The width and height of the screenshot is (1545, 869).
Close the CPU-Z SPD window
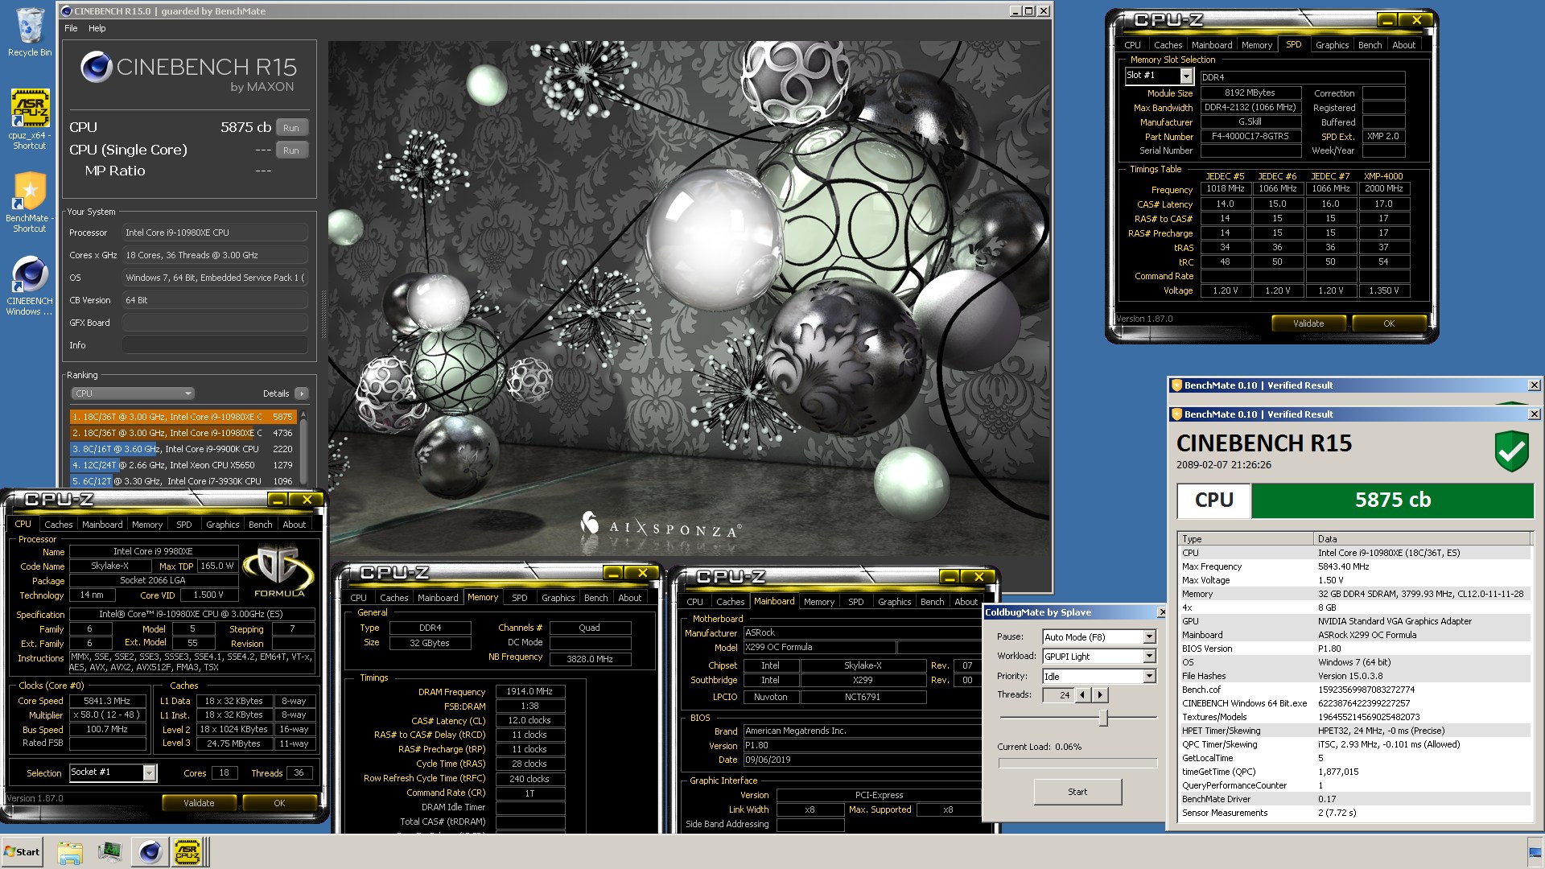(x=1416, y=20)
